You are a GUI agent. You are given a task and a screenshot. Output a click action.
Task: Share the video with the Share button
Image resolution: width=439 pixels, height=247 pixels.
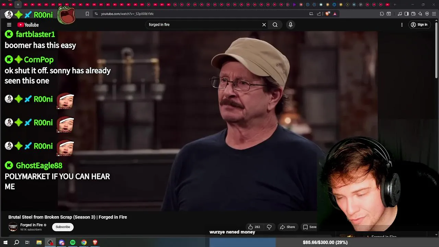(x=287, y=227)
